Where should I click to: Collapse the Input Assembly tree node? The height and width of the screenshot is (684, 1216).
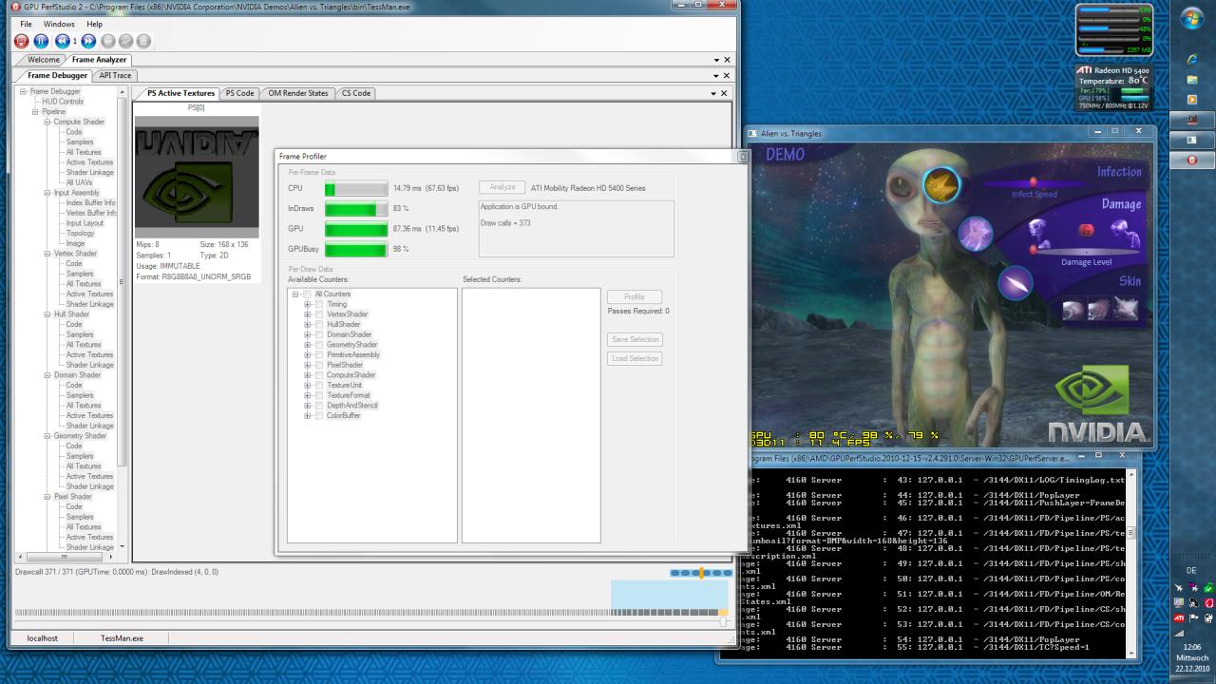pyautogui.click(x=47, y=193)
